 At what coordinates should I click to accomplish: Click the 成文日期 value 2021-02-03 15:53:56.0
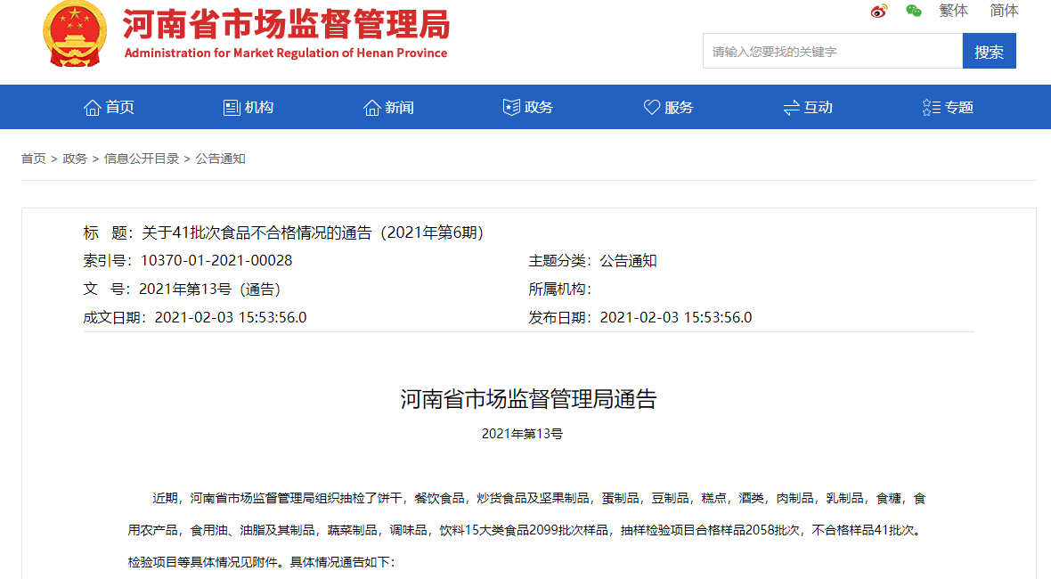pyautogui.click(x=231, y=318)
